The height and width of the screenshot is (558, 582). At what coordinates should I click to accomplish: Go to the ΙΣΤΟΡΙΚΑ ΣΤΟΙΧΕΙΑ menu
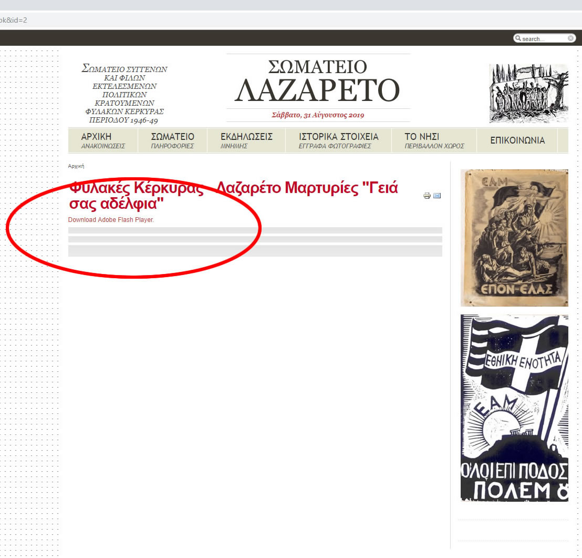(338, 140)
